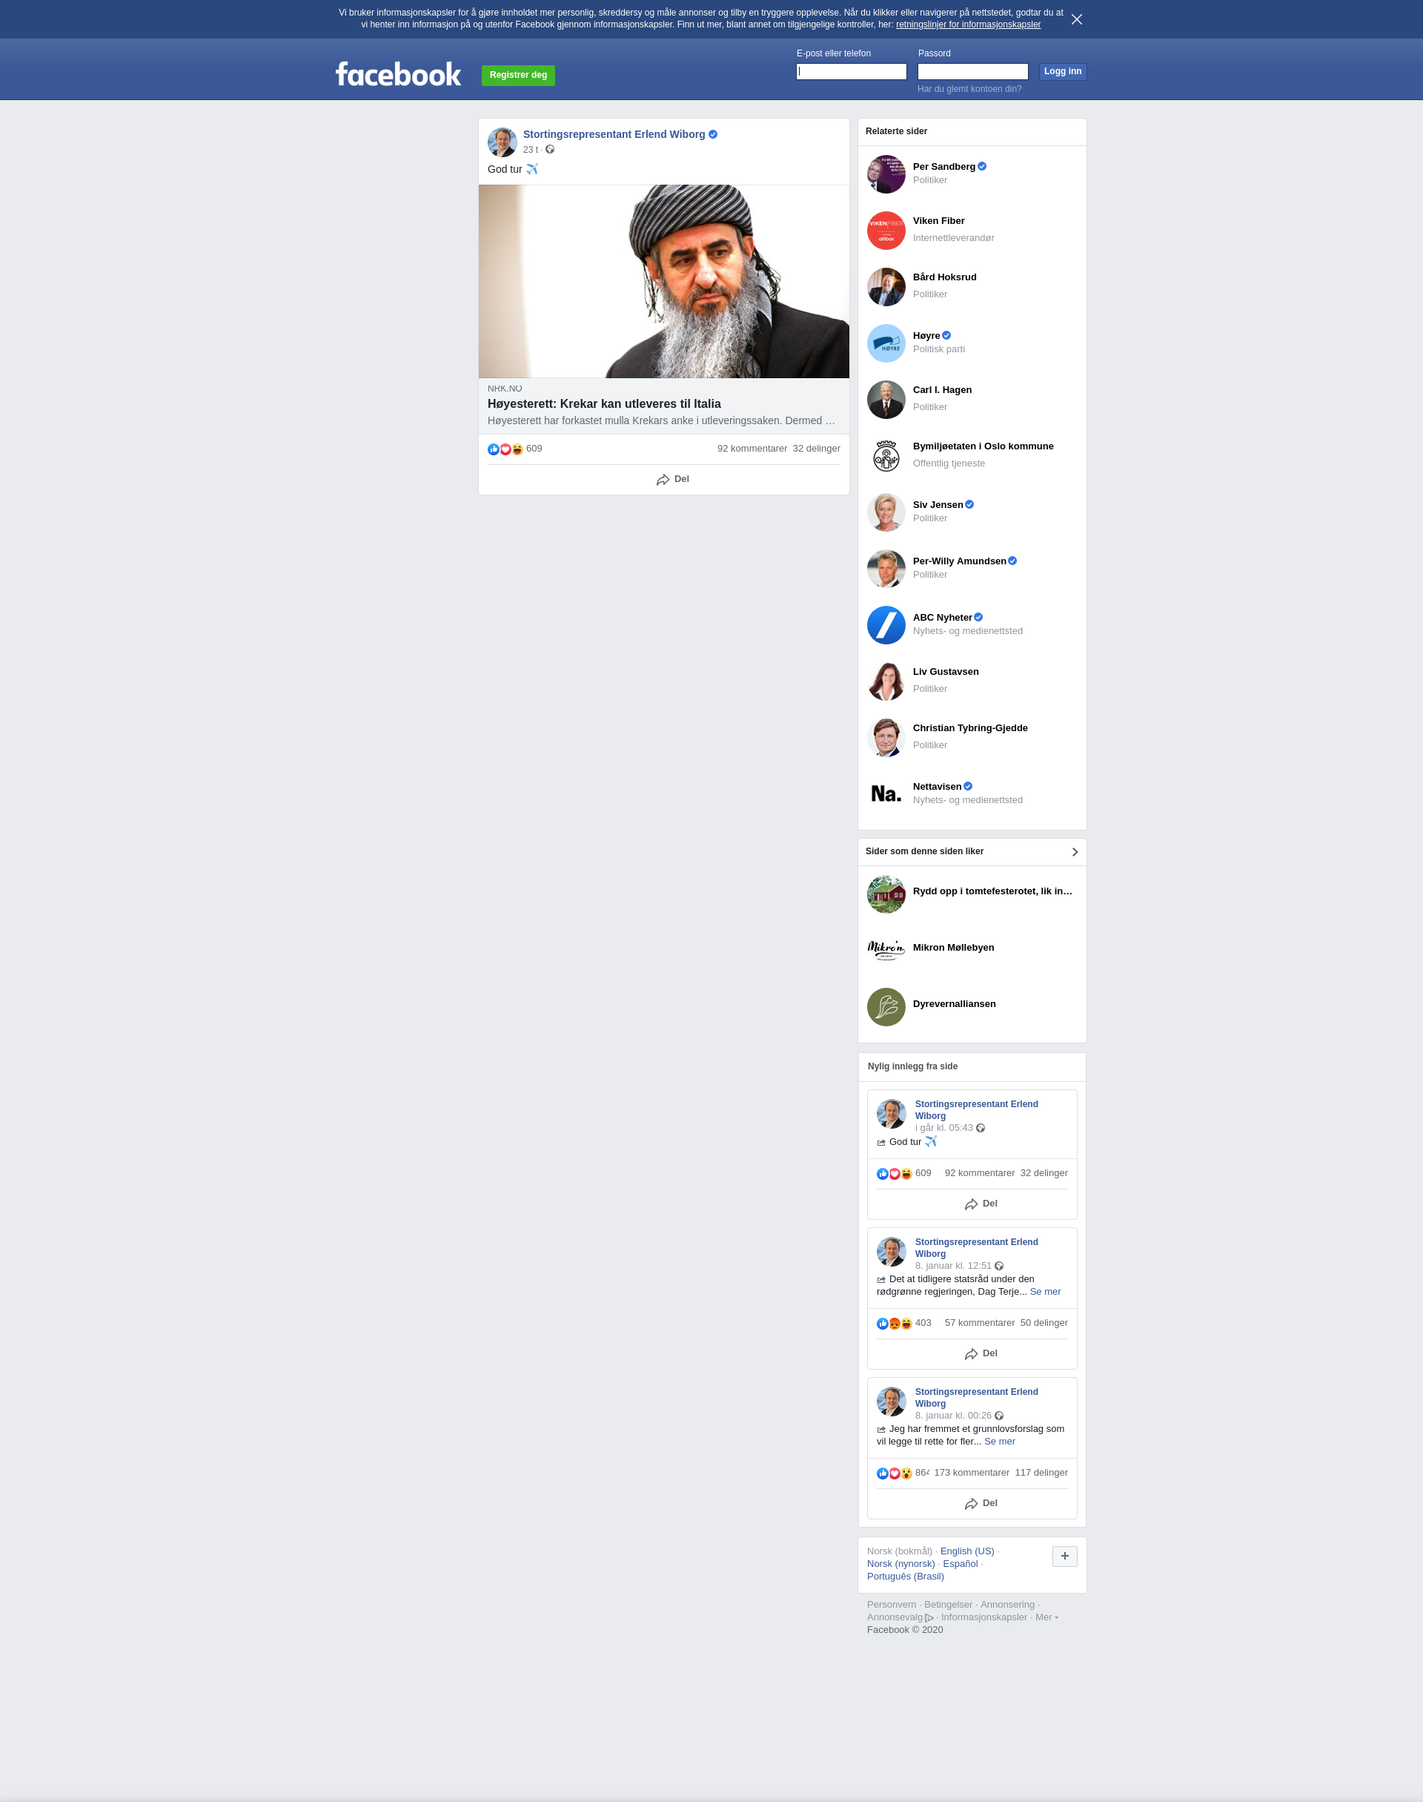Open Viken Fiber page avatar
1423x1802 pixels.
[x=886, y=231]
